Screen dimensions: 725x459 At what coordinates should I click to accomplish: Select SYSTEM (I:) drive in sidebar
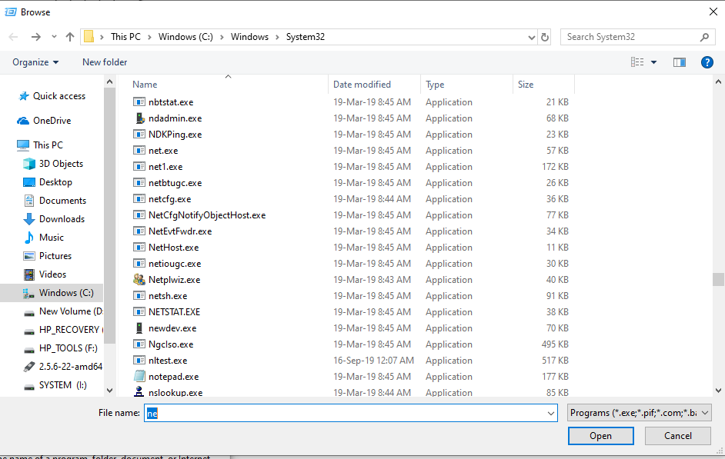click(63, 385)
